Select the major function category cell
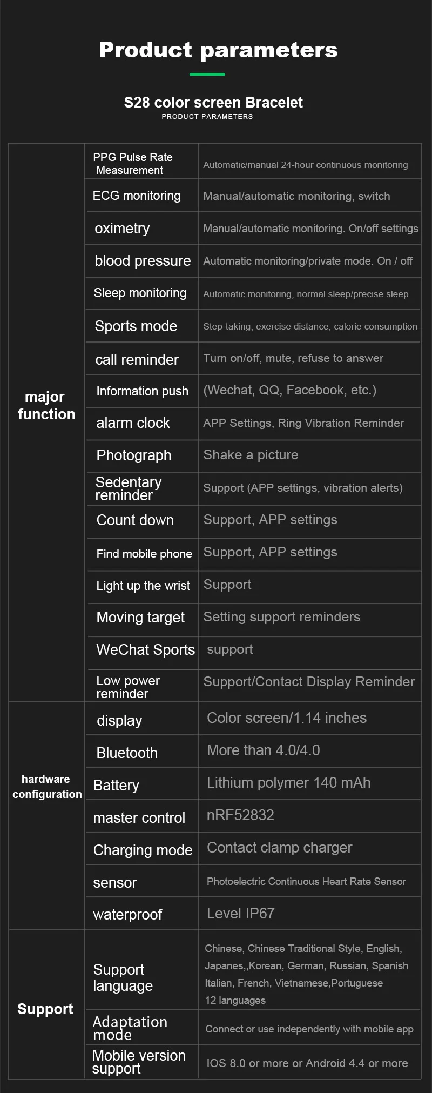Screen dimensions: 432x1093 click(x=46, y=423)
